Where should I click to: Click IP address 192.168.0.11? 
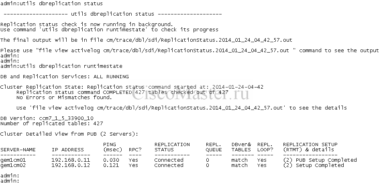click(71, 160)
